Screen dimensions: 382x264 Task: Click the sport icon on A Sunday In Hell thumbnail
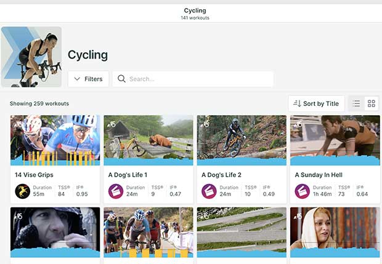coord(299,124)
